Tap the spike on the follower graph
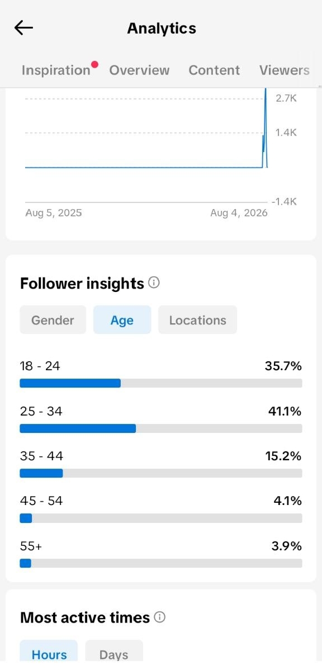322x670 pixels. click(265, 128)
